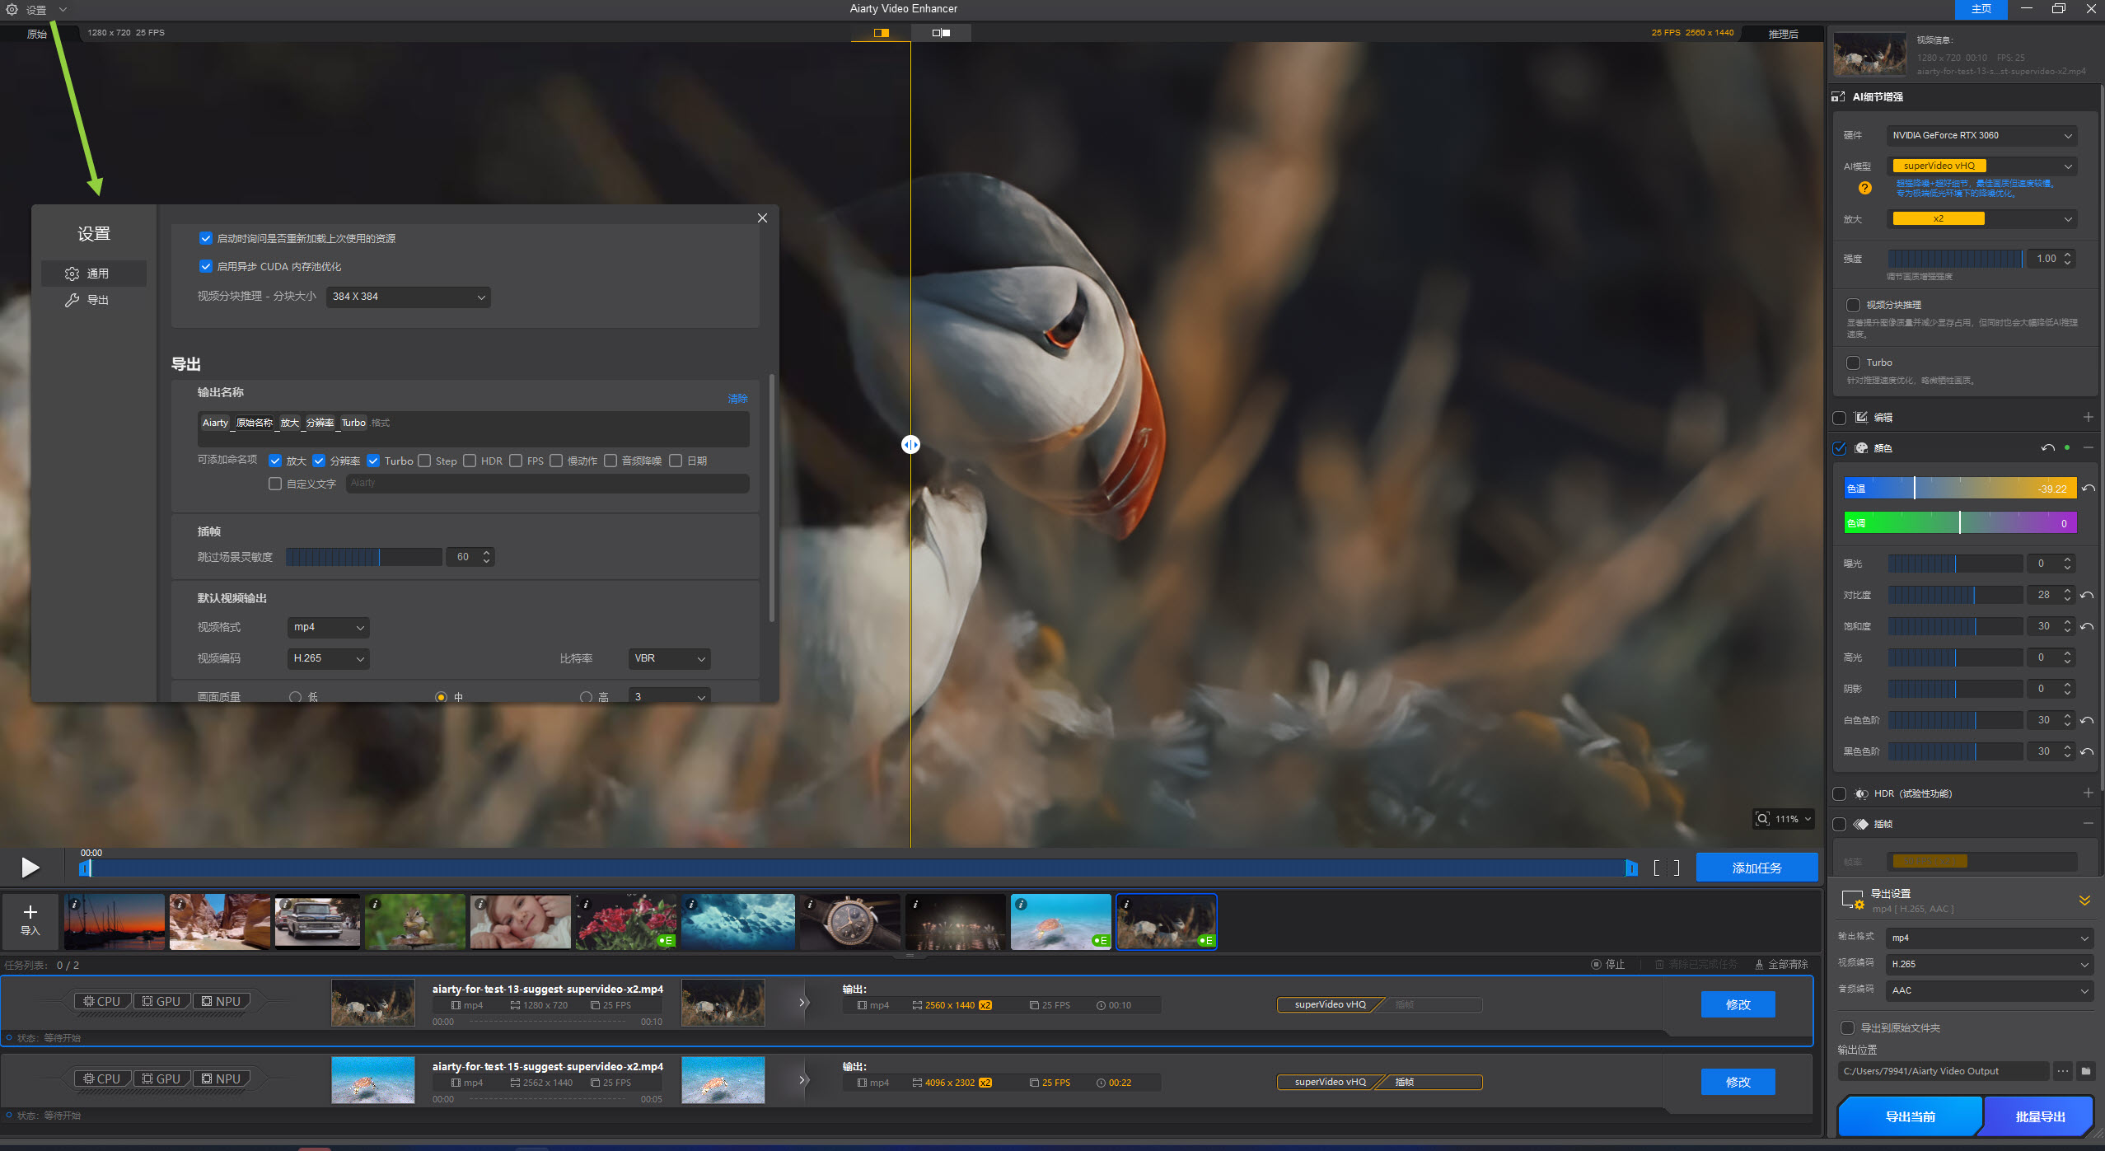
Task: Expand the superVideo vHQ AI model dropdown
Action: point(1981,166)
